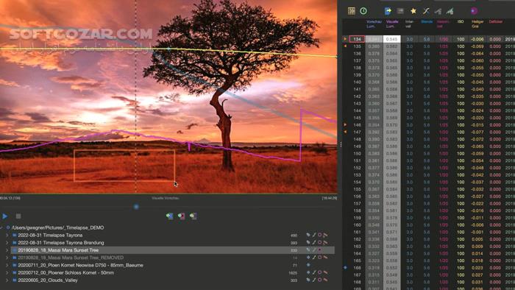
Task: Select the Masai Mara Sunset Tree_REMOVED sequence
Action: pyautogui.click(x=71, y=258)
